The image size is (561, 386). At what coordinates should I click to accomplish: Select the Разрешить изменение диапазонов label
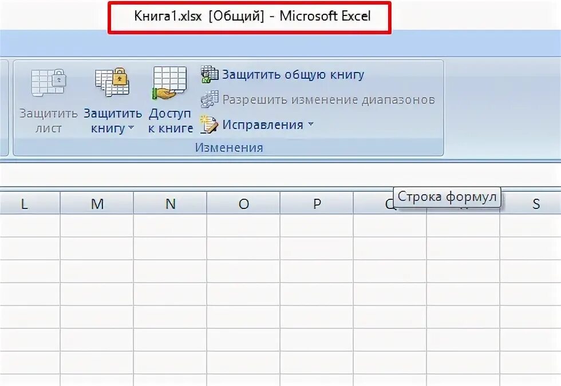(329, 99)
